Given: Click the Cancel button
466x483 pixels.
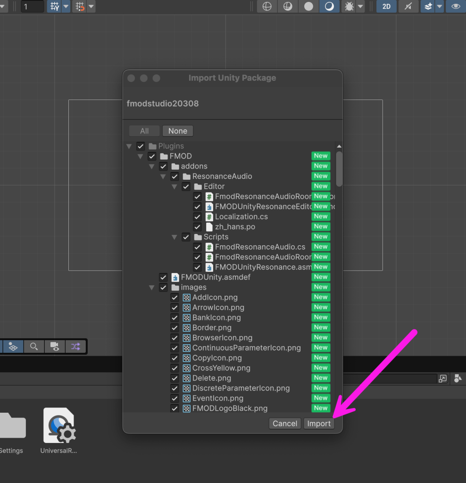Looking at the screenshot, I should (285, 424).
